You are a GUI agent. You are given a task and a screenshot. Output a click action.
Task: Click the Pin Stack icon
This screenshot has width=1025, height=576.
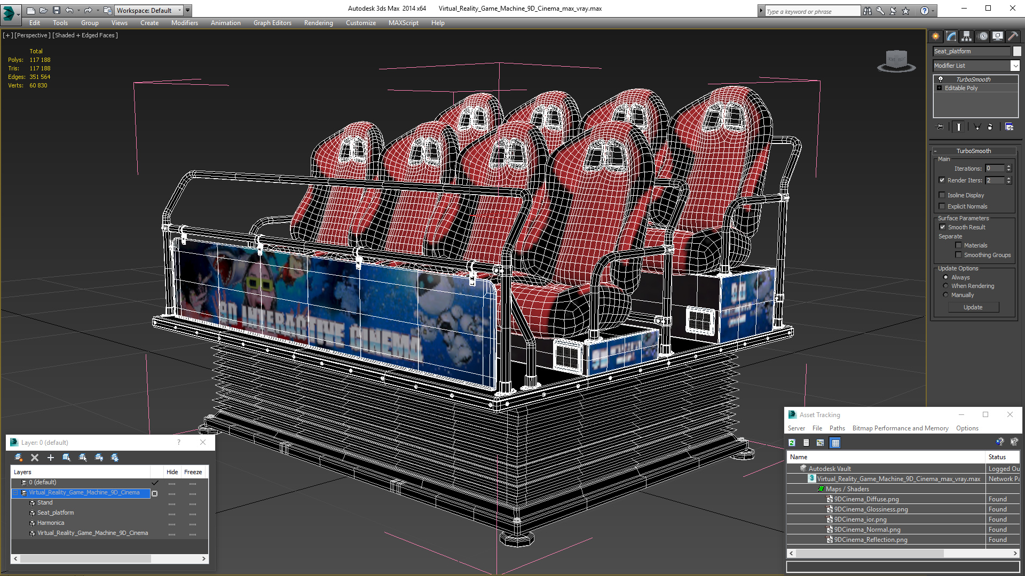pyautogui.click(x=940, y=127)
